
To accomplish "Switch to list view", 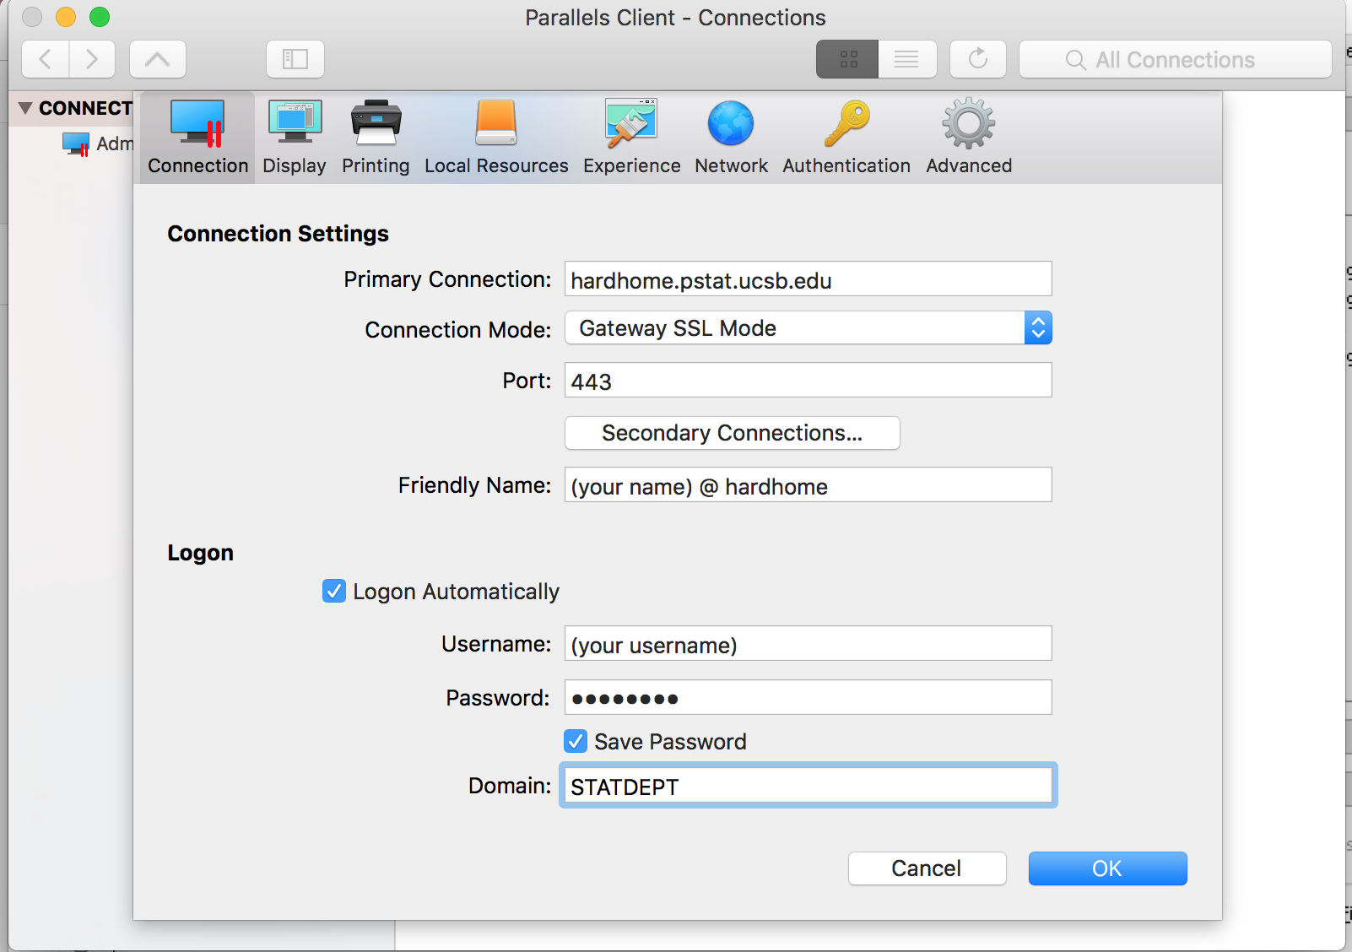I will click(907, 59).
